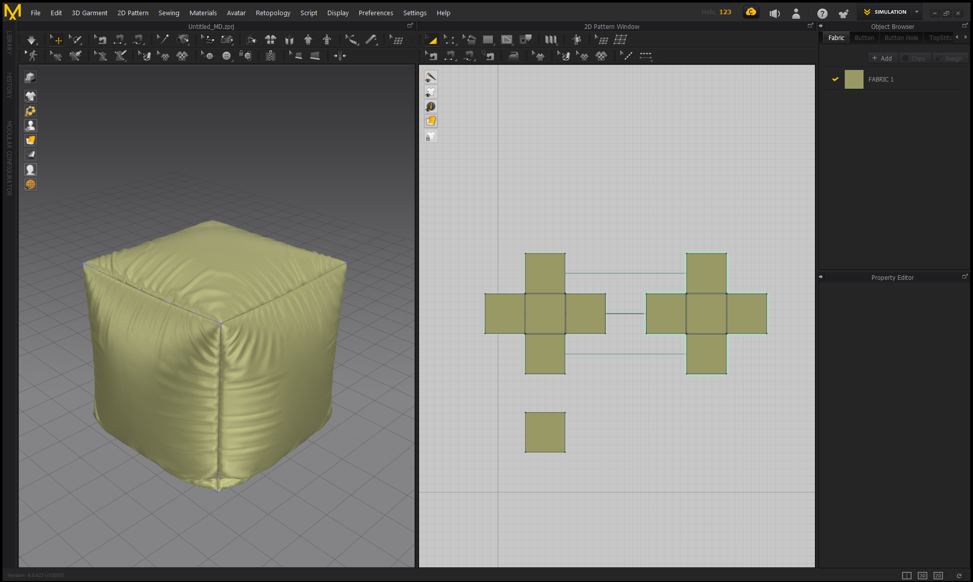Toggle the checkmark beside FABRIC 1
973x582 pixels.
835,79
